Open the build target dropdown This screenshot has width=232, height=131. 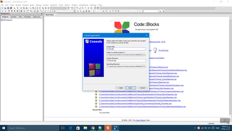tap(58, 8)
